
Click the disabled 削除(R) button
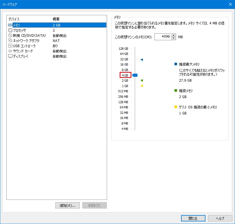click(x=94, y=205)
